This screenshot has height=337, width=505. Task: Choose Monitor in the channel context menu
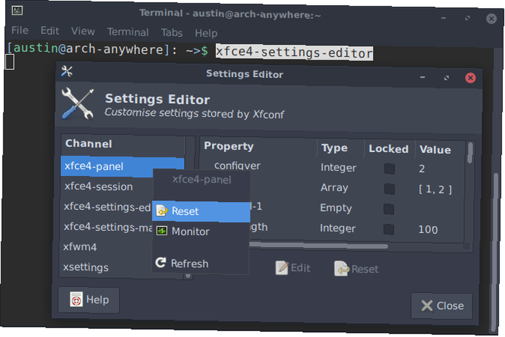[x=201, y=231]
